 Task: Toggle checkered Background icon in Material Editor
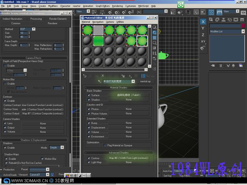tap(154, 38)
